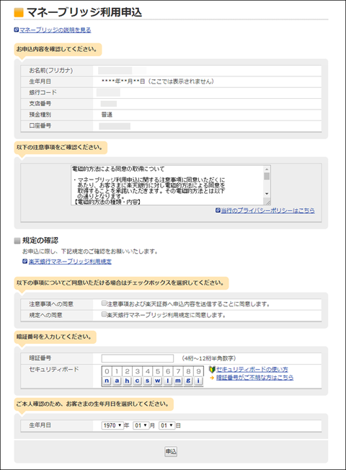346x470 pixels.
Task: Click the マネーブリッジ利用申込 page title
Action: pos(84,12)
